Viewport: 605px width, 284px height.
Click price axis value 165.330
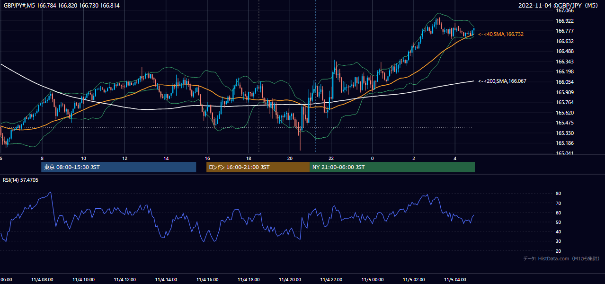click(x=565, y=133)
